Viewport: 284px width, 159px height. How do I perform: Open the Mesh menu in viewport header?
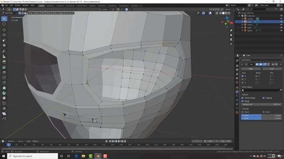[x=48, y=13]
